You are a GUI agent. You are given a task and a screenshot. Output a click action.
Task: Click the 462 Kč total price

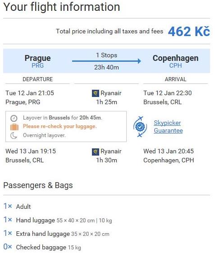[189, 31]
